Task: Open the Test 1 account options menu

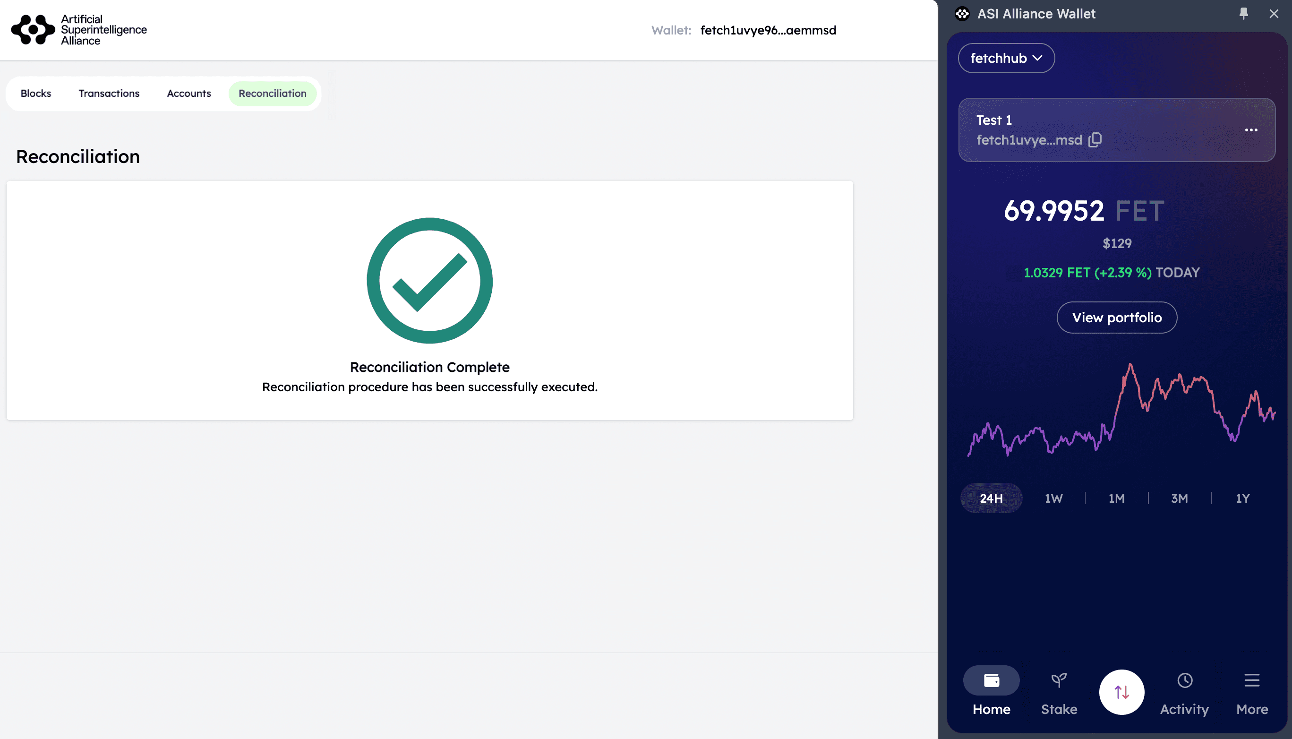Action: (1251, 130)
